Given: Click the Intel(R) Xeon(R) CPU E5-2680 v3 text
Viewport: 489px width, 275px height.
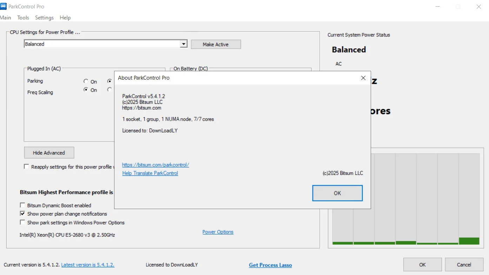Looking at the screenshot, I should tap(67, 235).
